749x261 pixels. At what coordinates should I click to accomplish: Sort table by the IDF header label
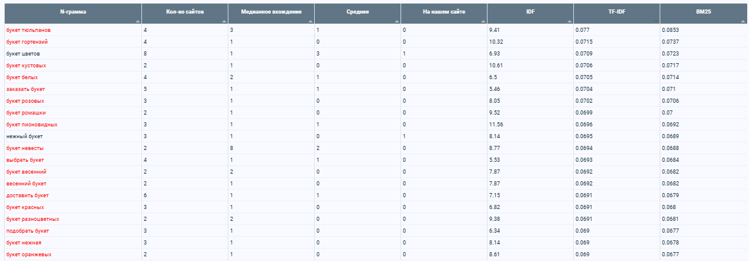(x=530, y=11)
